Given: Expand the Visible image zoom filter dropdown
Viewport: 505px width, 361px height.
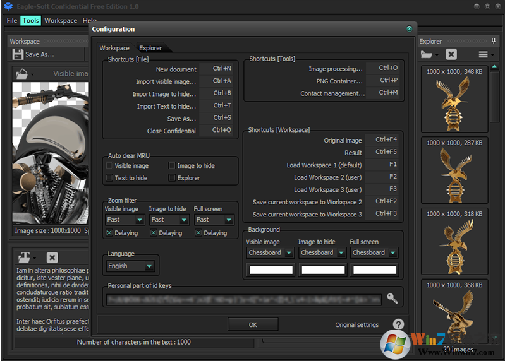Looking at the screenshot, I should click(x=125, y=220).
